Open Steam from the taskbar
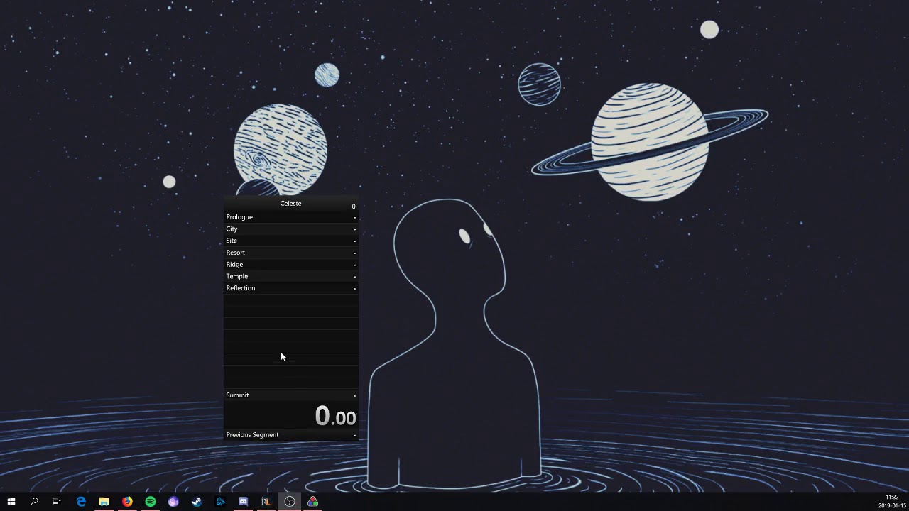 tap(197, 502)
